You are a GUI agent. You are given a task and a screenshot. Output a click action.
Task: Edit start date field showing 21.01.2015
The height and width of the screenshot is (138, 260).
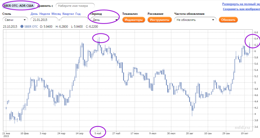44,20
